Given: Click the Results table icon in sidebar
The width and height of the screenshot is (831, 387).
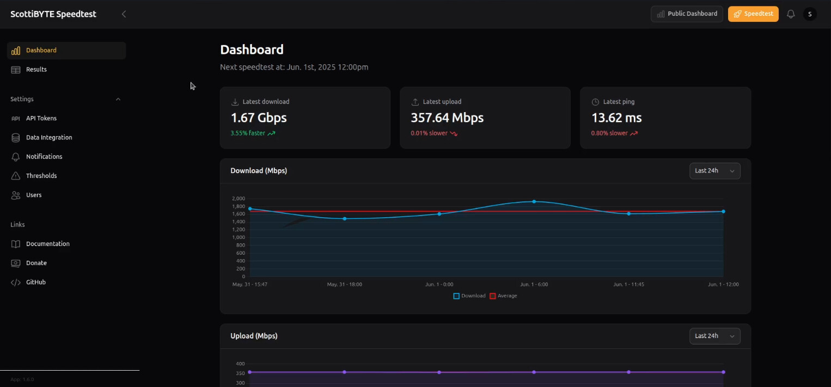Looking at the screenshot, I should coord(16,70).
